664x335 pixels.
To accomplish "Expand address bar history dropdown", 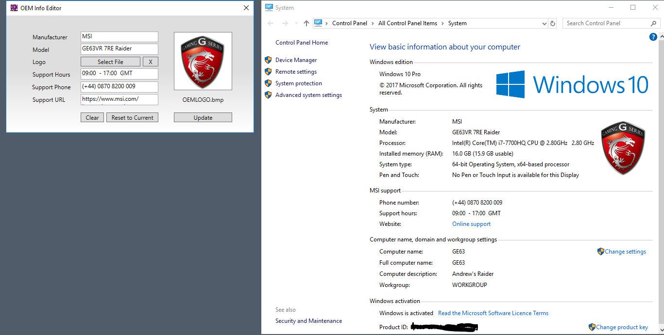I will (x=544, y=23).
